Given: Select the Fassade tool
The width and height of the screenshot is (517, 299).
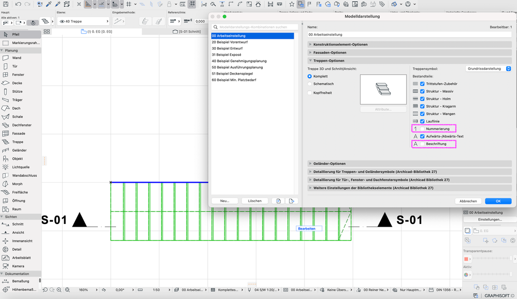Looking at the screenshot, I should pos(21,133).
